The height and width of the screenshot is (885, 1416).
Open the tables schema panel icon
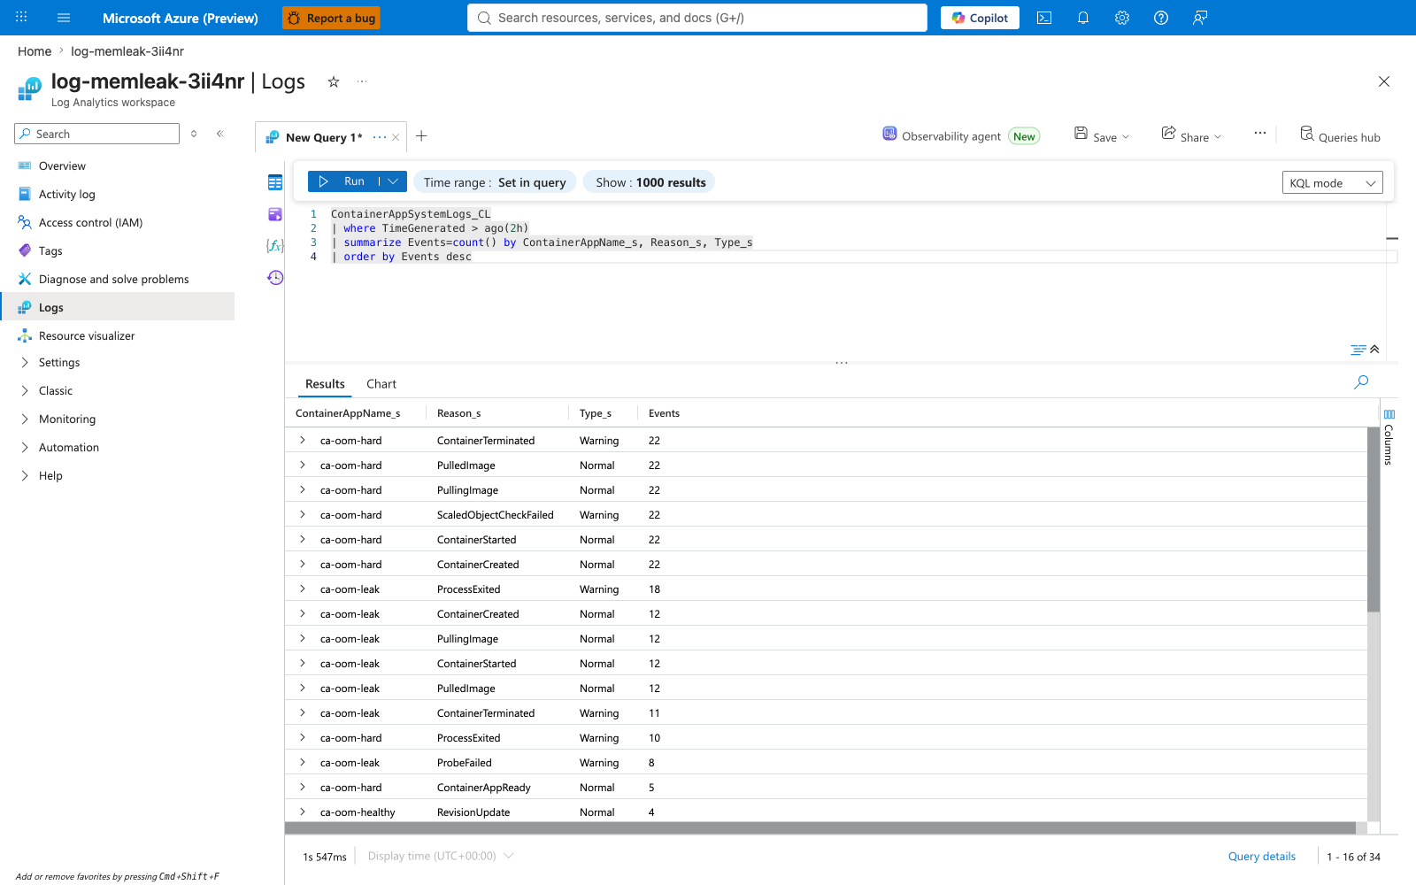click(x=275, y=182)
